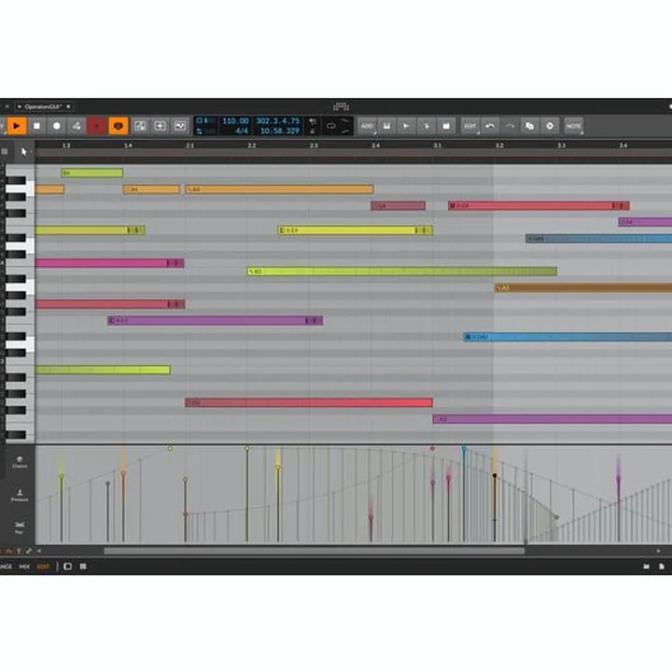Select the green E4 note at the top

(92, 173)
